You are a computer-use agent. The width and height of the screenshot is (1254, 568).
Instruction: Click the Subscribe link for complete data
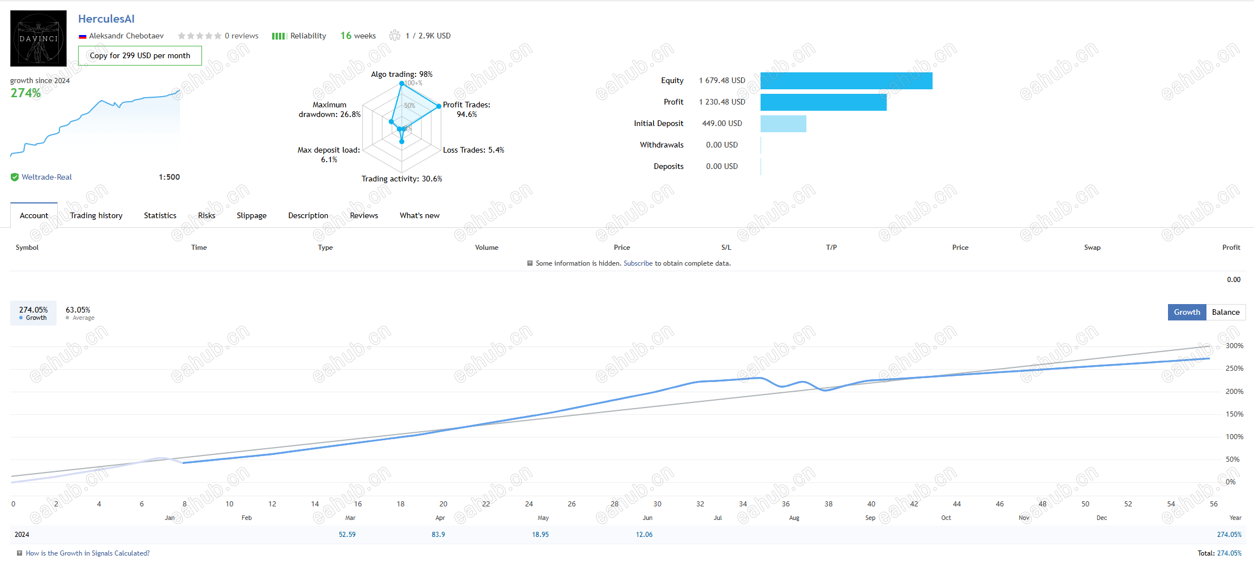638,263
